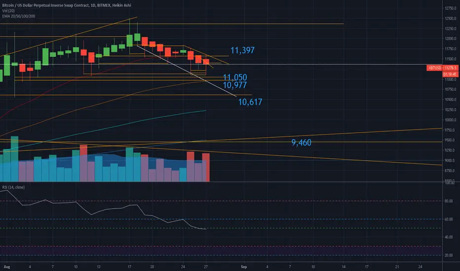Click 9750.0 on the price axis

450,130
